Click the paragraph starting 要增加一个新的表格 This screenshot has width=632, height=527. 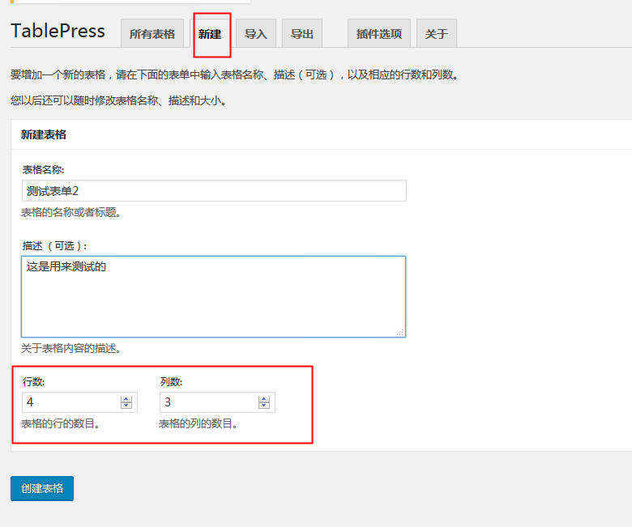235,75
